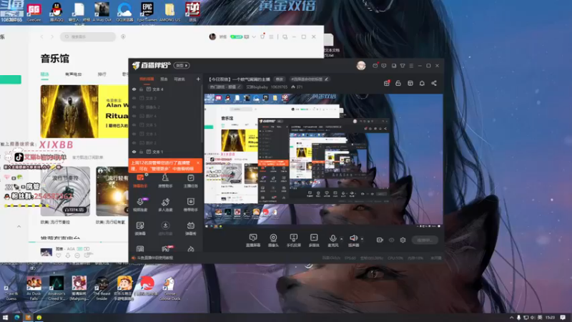This screenshot has height=322, width=572.
Task: Open mini mode icon in music player
Action: tap(285, 37)
